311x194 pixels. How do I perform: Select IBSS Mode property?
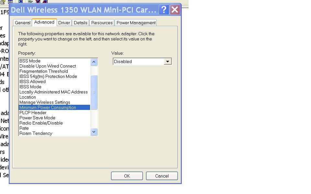click(54, 87)
